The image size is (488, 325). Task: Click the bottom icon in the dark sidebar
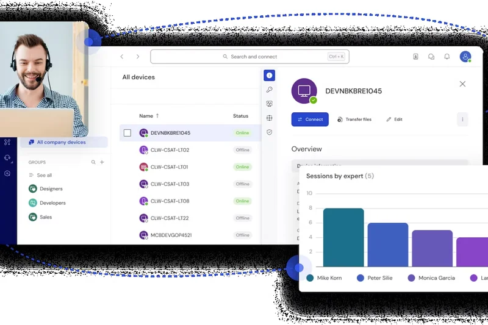(x=7, y=173)
